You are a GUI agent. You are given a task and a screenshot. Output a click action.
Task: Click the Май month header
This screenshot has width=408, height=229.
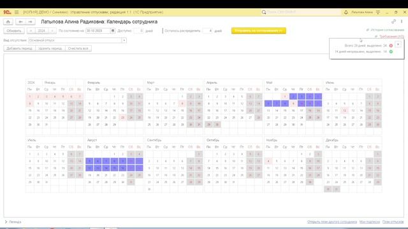tap(269, 83)
